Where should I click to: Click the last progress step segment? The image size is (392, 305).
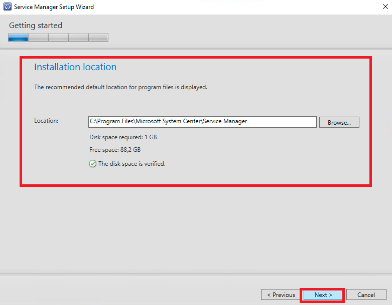tap(98, 38)
